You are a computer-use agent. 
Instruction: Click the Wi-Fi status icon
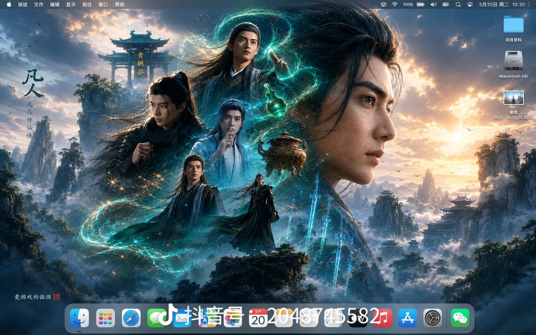(395, 4)
